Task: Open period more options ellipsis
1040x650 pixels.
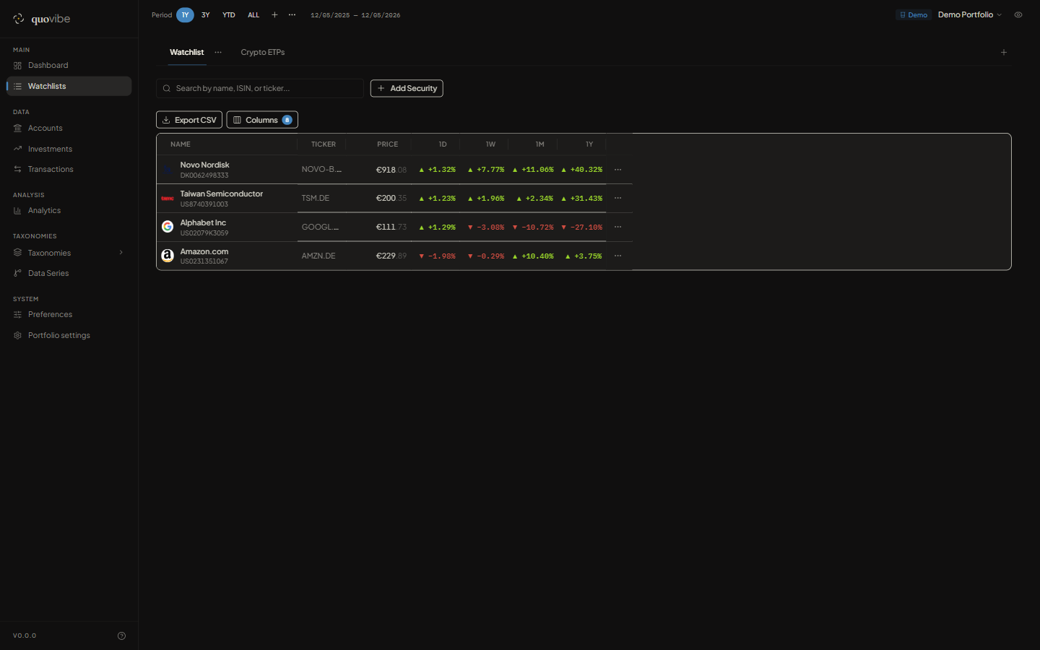Action: (x=292, y=14)
